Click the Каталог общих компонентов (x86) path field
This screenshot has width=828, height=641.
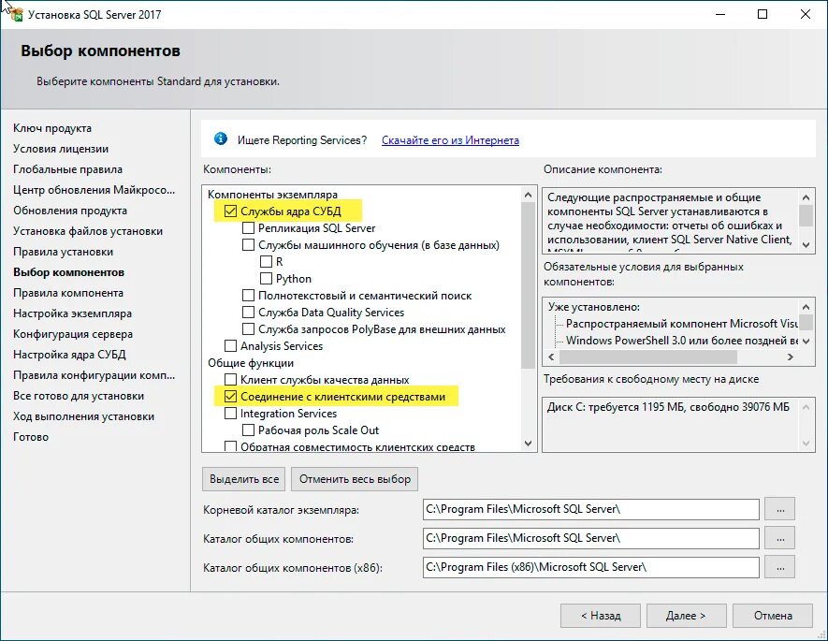coord(591,568)
